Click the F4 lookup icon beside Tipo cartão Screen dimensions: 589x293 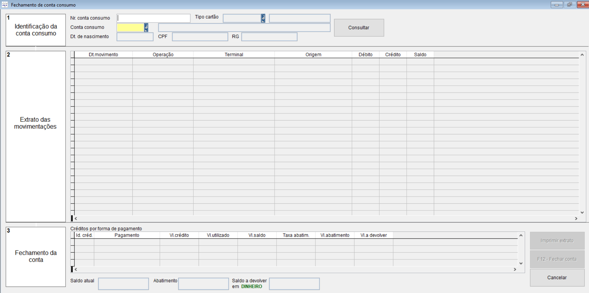pos(263,18)
